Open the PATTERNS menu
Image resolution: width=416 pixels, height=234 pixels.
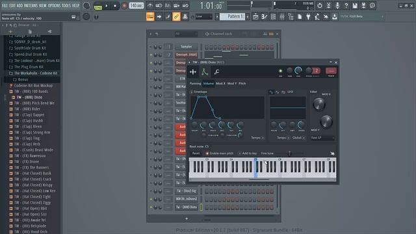(31, 6)
